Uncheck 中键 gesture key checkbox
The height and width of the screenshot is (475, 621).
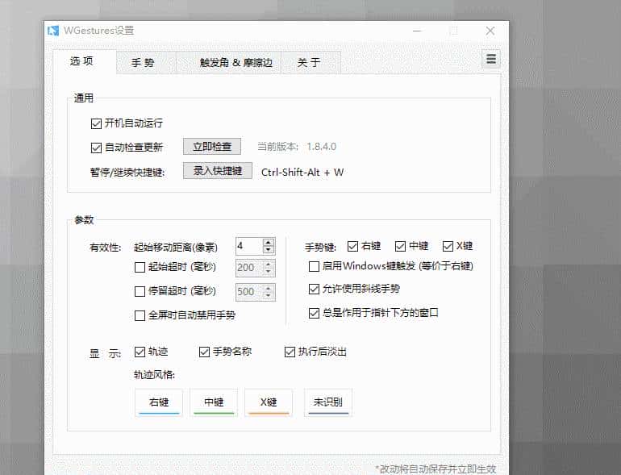[x=400, y=247]
